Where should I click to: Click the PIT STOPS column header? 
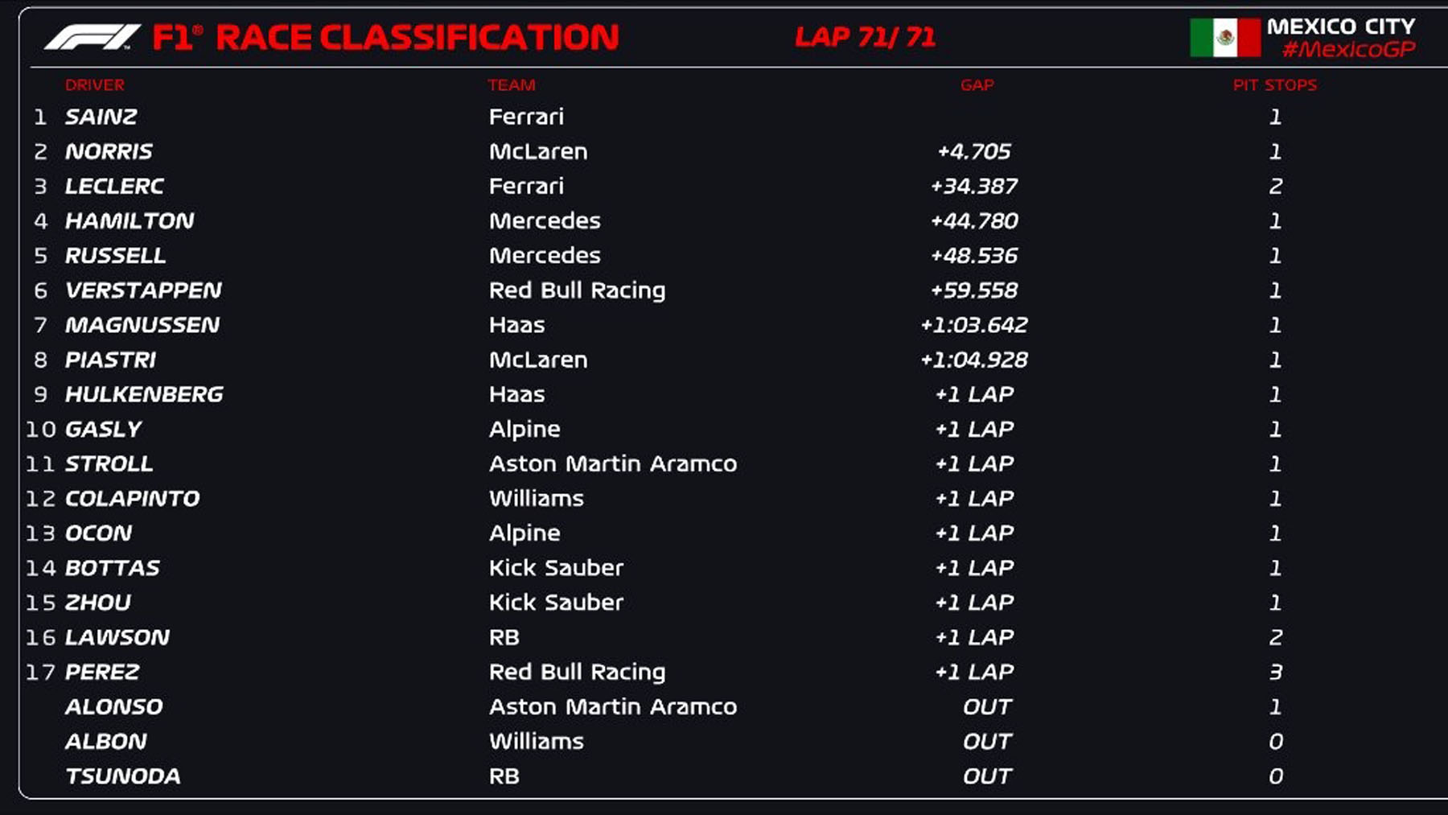tap(1275, 84)
